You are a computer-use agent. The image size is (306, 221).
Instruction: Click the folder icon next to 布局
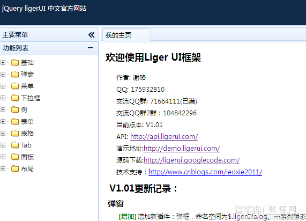15,168
